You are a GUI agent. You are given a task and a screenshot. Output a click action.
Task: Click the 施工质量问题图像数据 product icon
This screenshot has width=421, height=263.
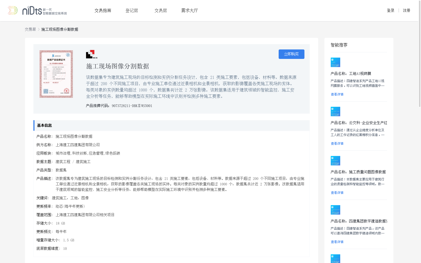coord(335,161)
